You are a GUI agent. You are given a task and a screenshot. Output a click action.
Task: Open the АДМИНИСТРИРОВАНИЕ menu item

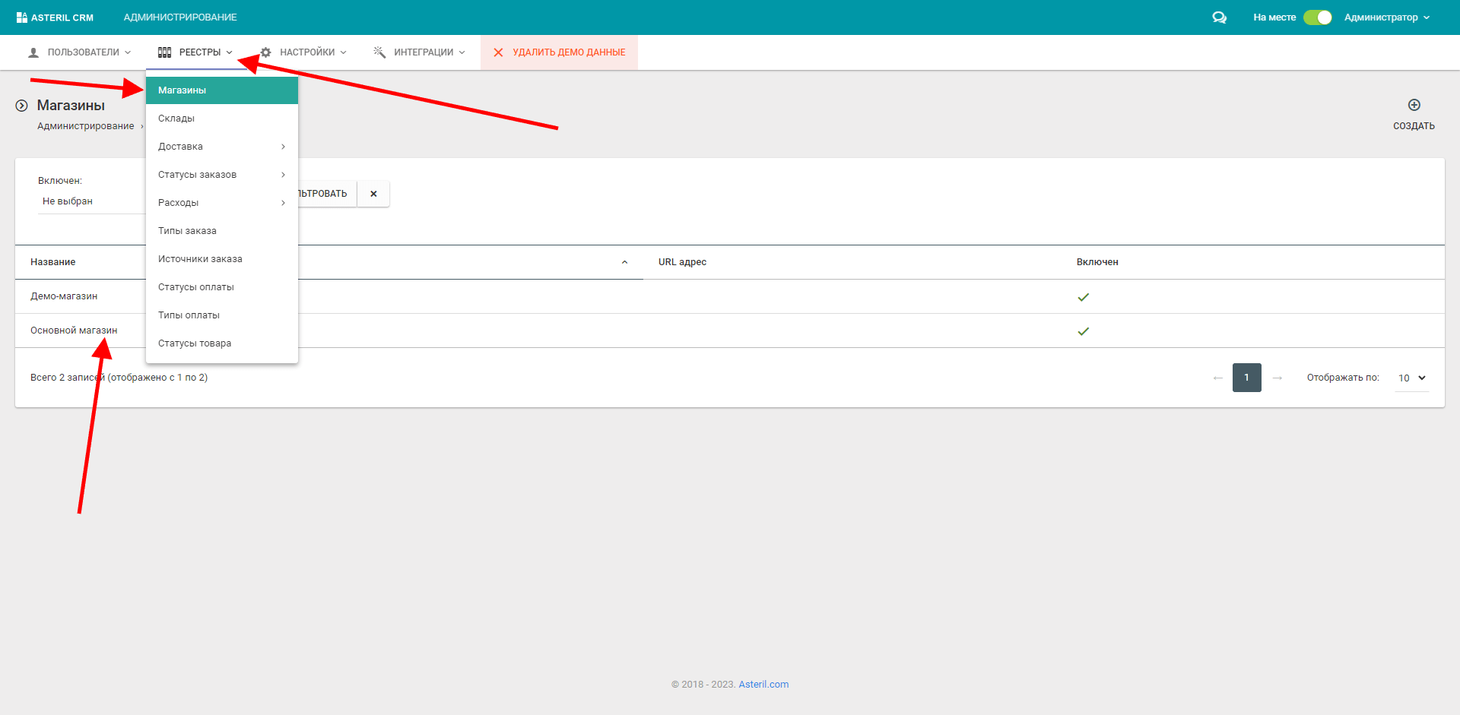pos(179,17)
